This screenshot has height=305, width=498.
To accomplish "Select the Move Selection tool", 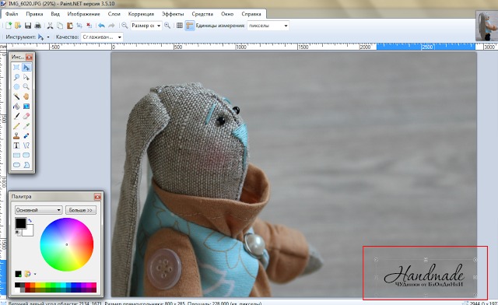I will pyautogui.click(x=26, y=77).
